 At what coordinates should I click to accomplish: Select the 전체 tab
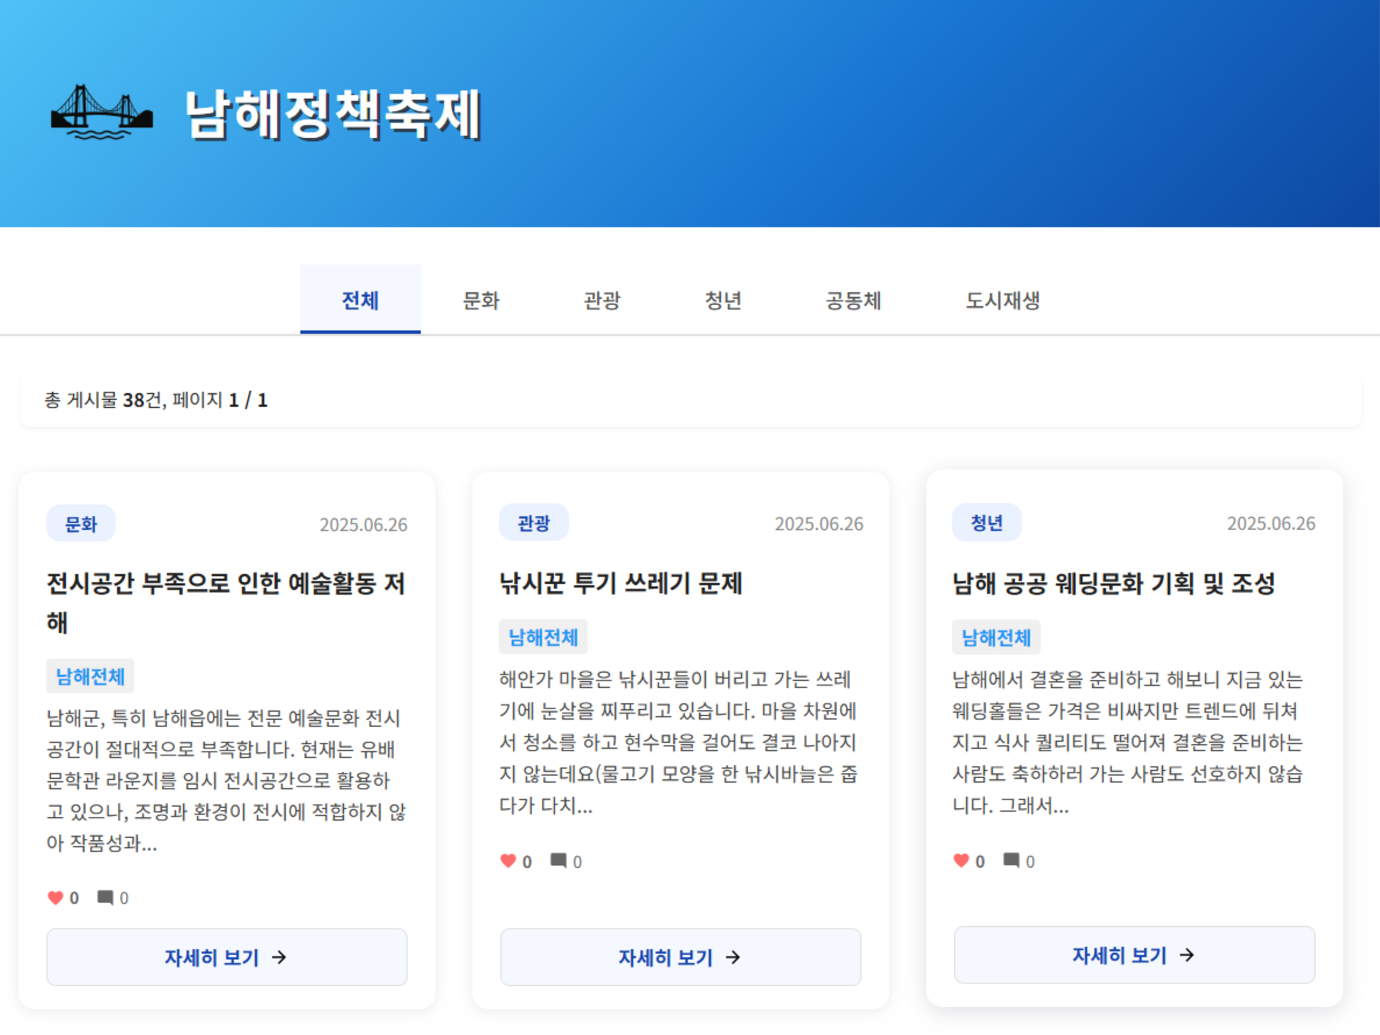360,299
